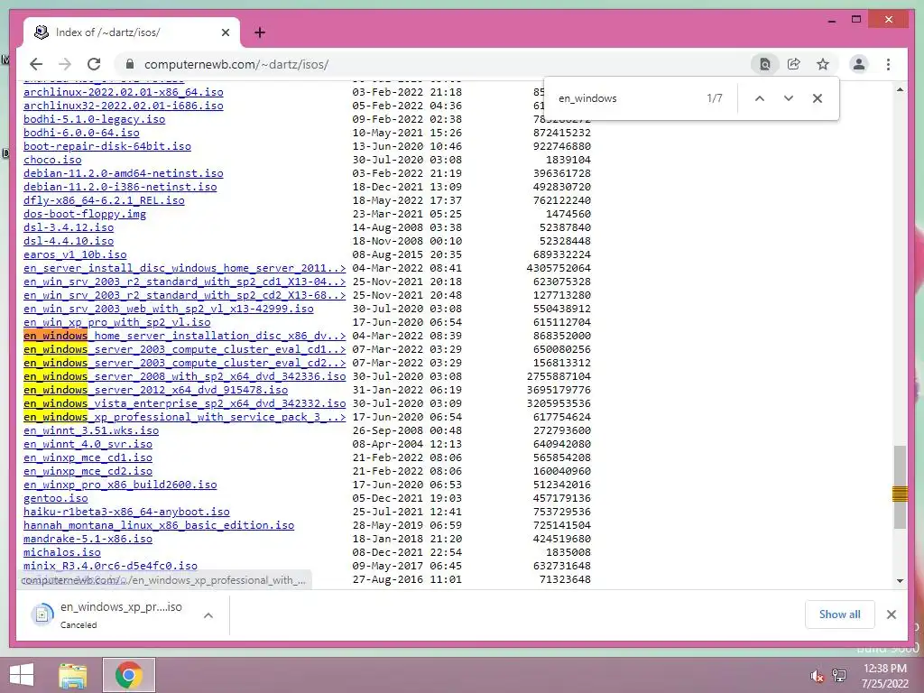
Task: Click en_win_xp_pro_with_sp2_vl.iso link
Action: [116, 322]
